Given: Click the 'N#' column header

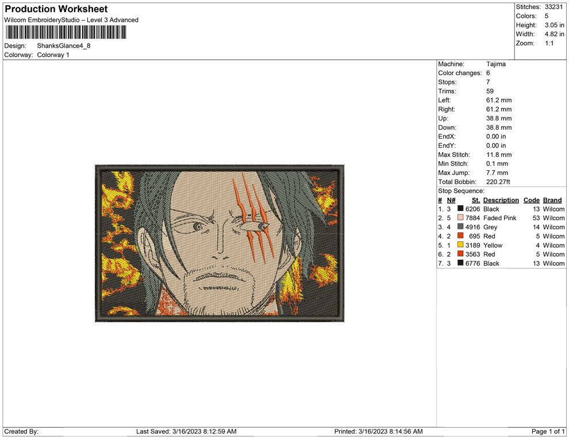Looking at the screenshot, I should 451,200.
